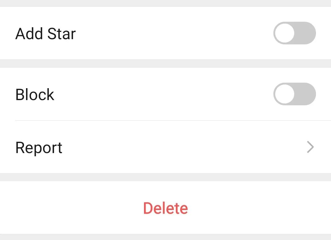This screenshot has height=240, width=331.
Task: Star this contact using the switch
Action: coord(295,33)
